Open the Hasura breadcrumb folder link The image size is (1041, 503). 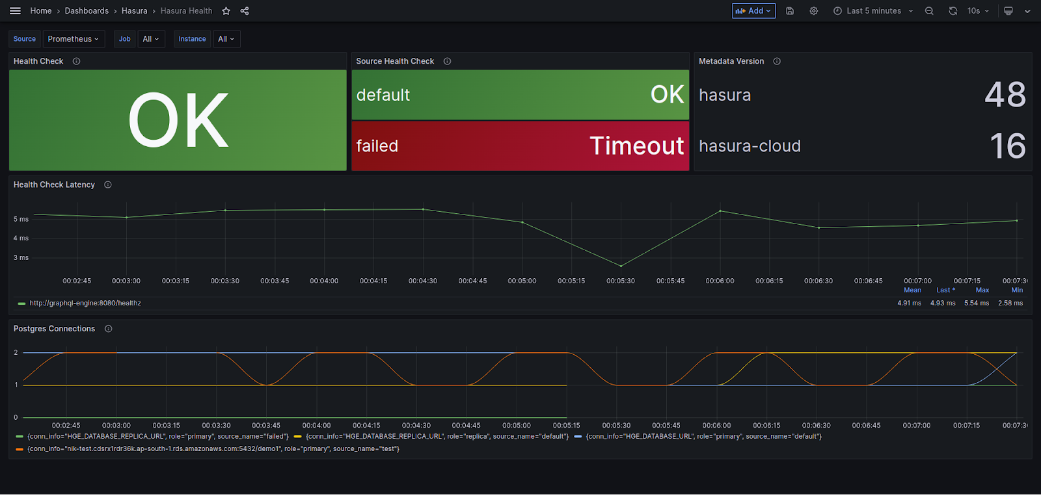click(135, 11)
